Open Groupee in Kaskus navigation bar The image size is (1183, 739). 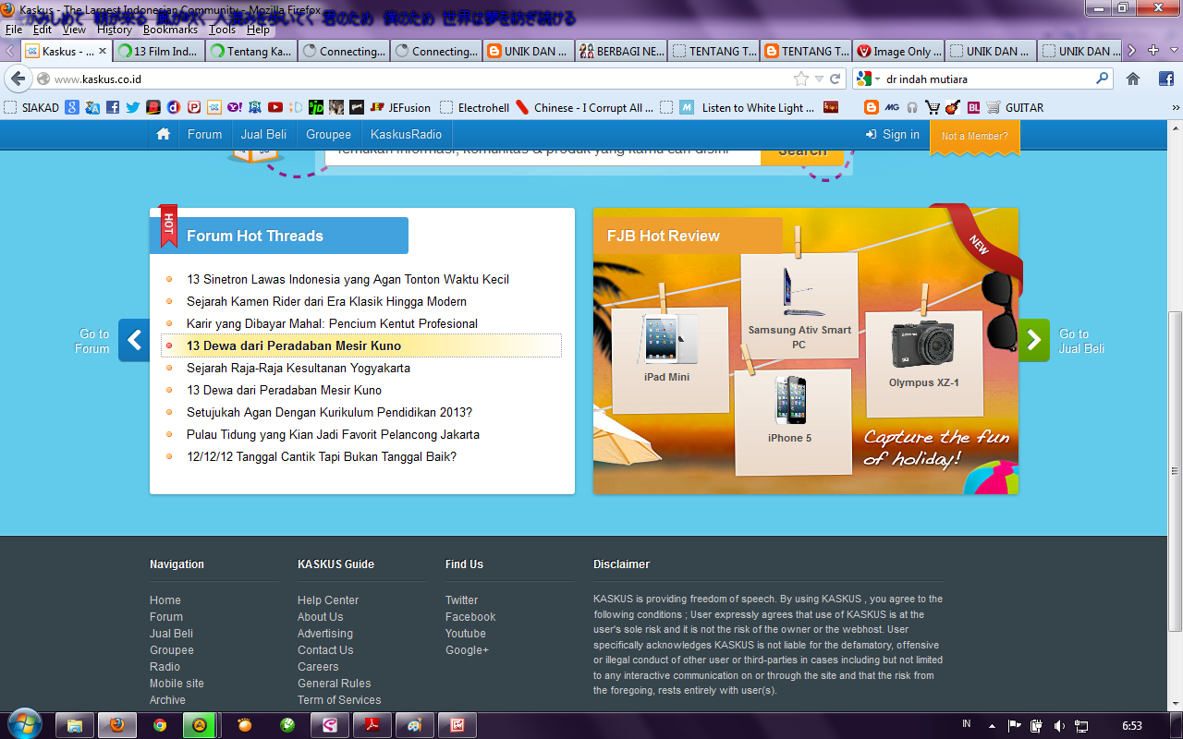tap(329, 134)
